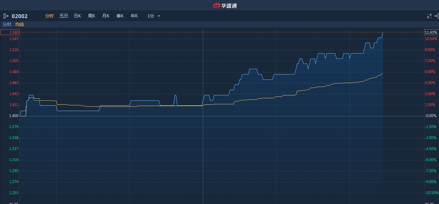Click highlighted percent label 11.43%
This screenshot has height=204, width=439.
(431, 32)
